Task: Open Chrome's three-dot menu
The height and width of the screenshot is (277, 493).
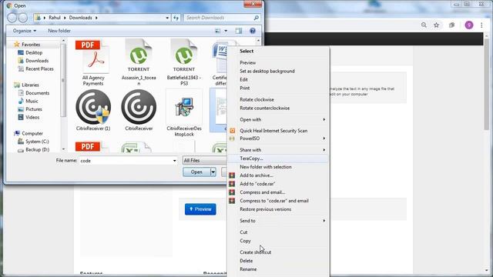Action: 481,25
